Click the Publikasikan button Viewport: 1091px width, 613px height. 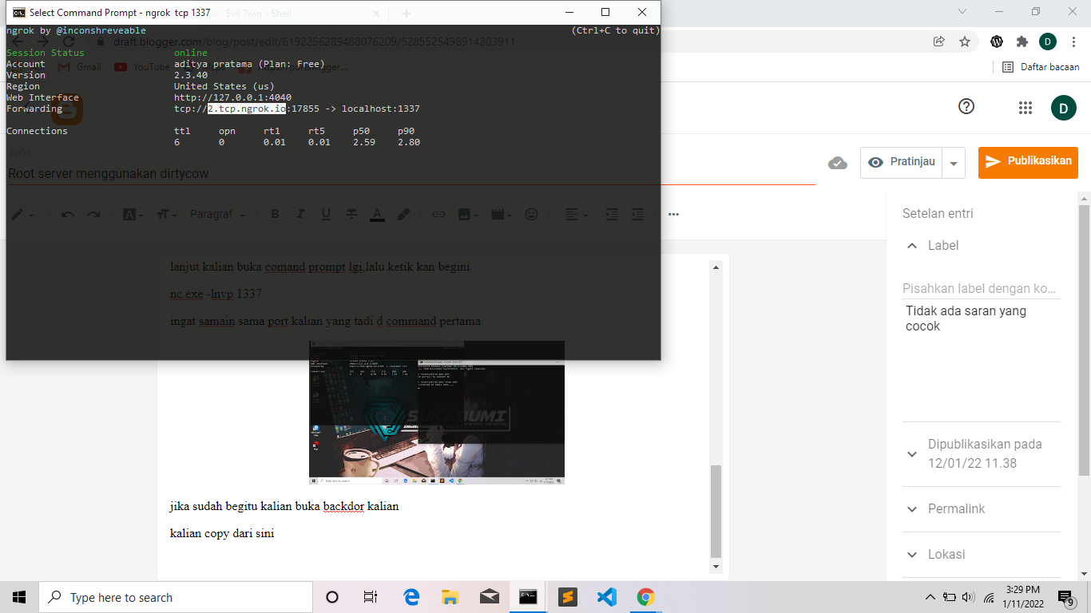1028,162
